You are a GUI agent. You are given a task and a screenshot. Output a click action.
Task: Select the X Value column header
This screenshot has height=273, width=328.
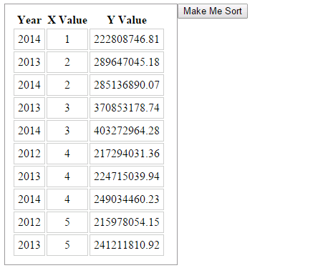click(67, 20)
